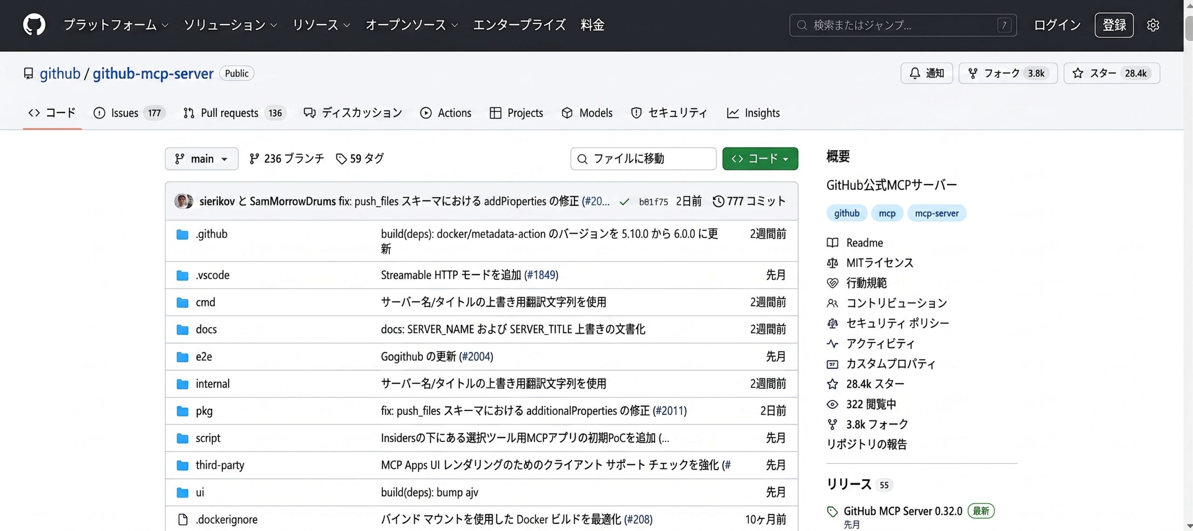This screenshot has height=531, width=1193.
Task: Open commit hash b01f75
Action: (x=653, y=202)
